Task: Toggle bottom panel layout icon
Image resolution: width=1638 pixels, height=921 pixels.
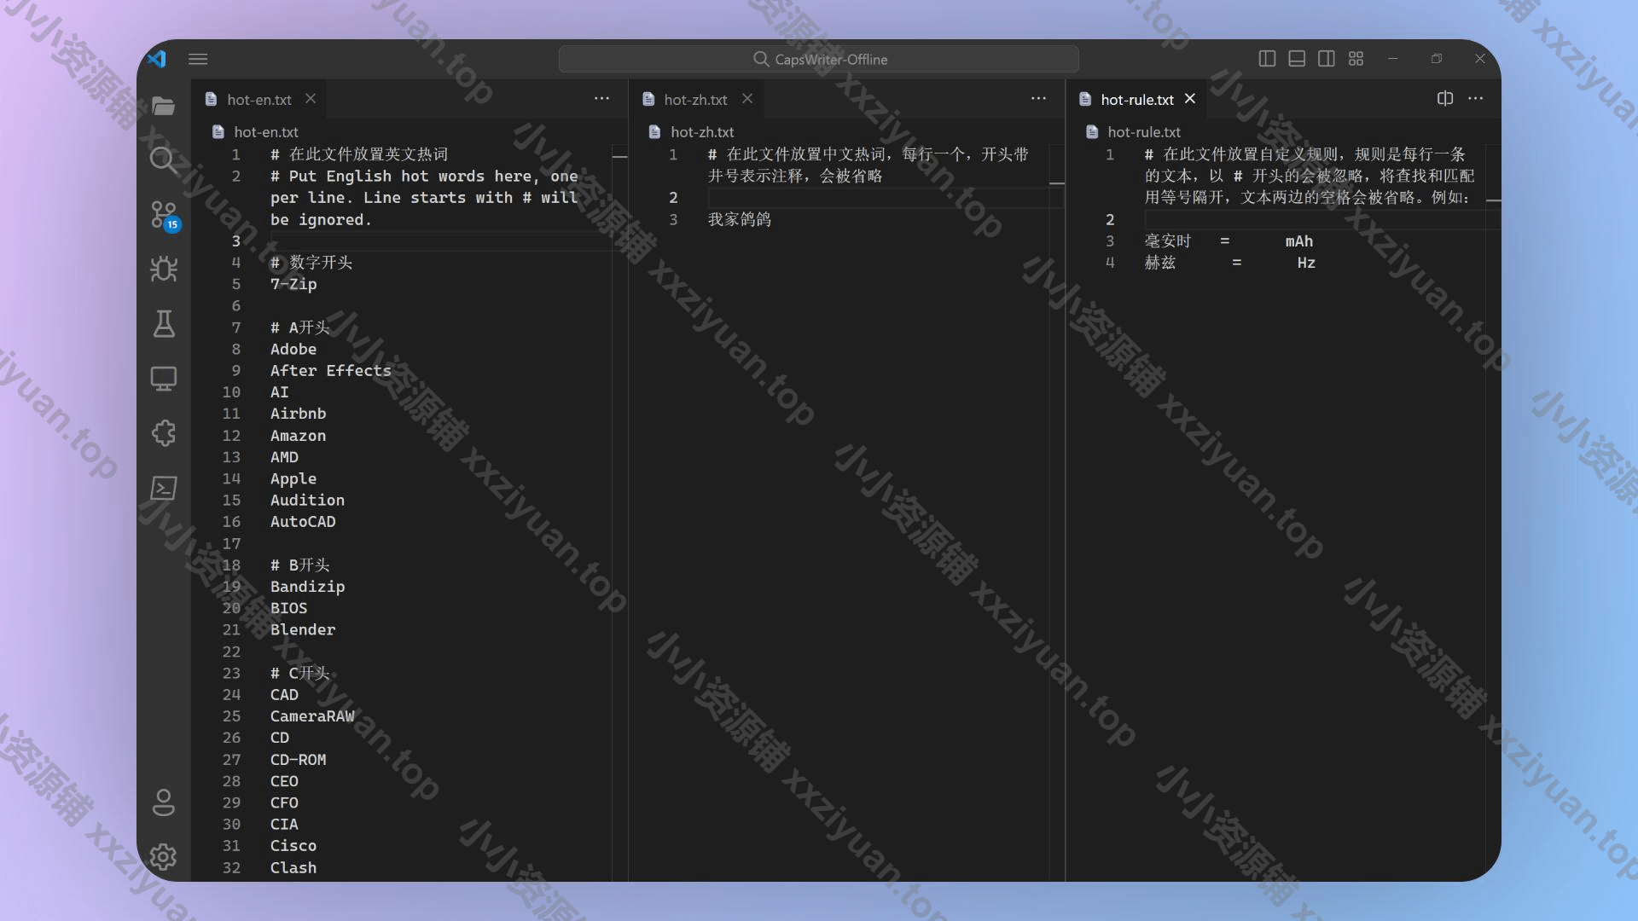Action: 1297,59
